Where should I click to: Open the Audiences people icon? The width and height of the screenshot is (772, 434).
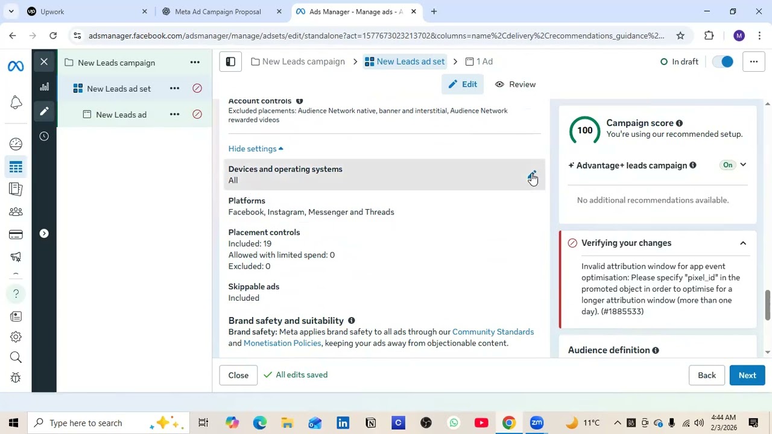point(16,212)
